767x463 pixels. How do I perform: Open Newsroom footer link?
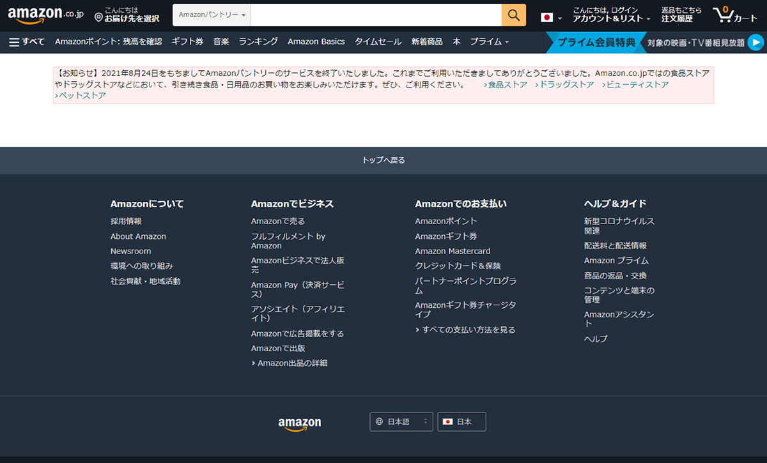pos(131,251)
